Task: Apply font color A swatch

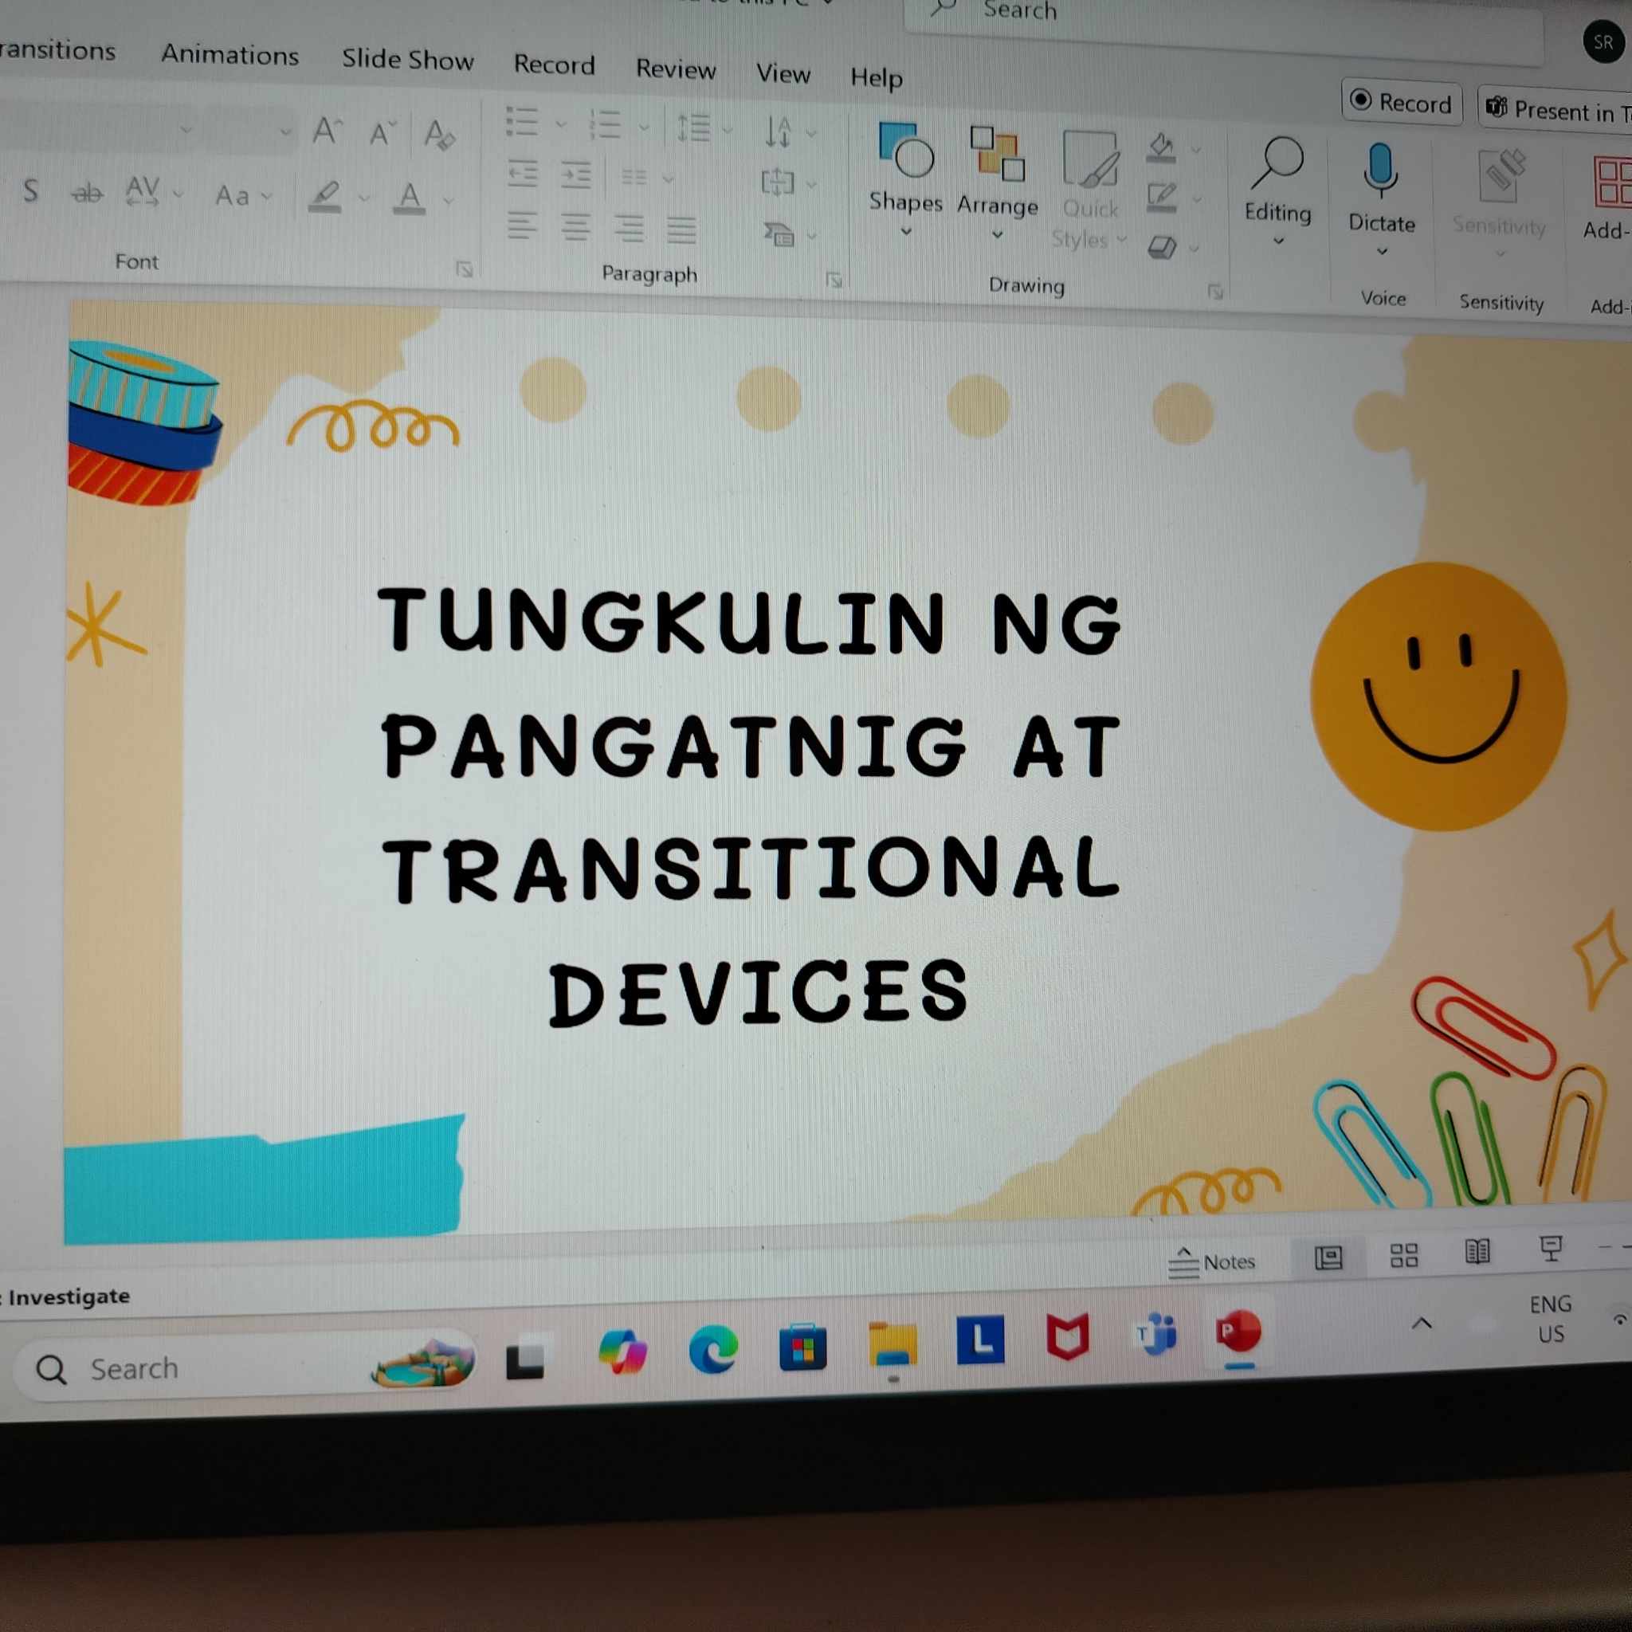Action: pos(410,199)
